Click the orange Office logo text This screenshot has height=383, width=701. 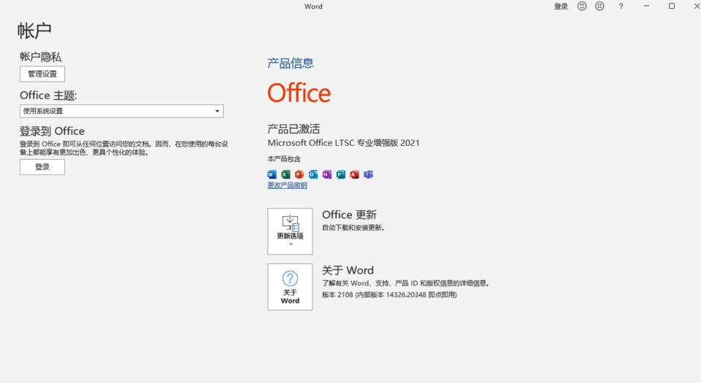[x=299, y=93]
